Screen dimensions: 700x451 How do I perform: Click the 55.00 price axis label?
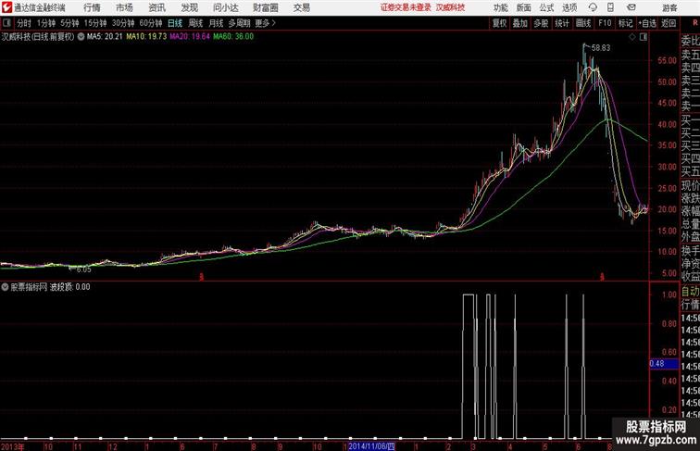(x=667, y=61)
